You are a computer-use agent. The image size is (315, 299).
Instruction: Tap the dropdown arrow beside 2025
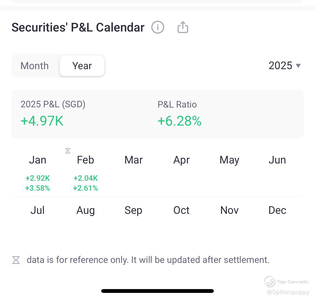(x=298, y=66)
